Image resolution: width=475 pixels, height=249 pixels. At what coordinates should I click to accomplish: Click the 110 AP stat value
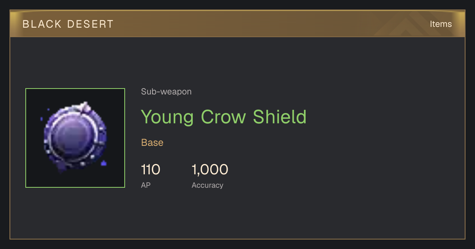pos(150,170)
